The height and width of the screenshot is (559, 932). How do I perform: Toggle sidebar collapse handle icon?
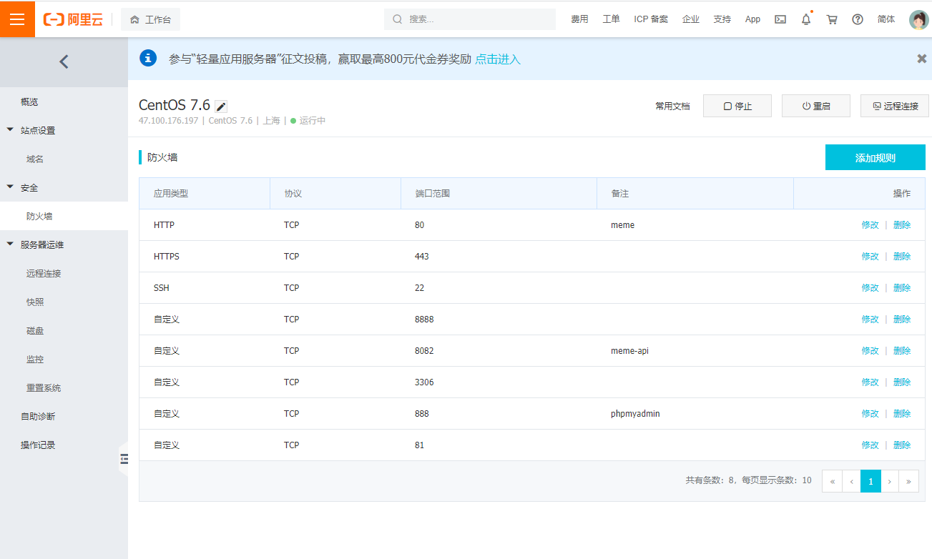(124, 459)
